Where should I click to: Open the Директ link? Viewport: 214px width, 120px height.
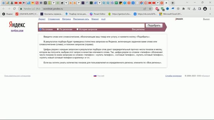point(42,19)
